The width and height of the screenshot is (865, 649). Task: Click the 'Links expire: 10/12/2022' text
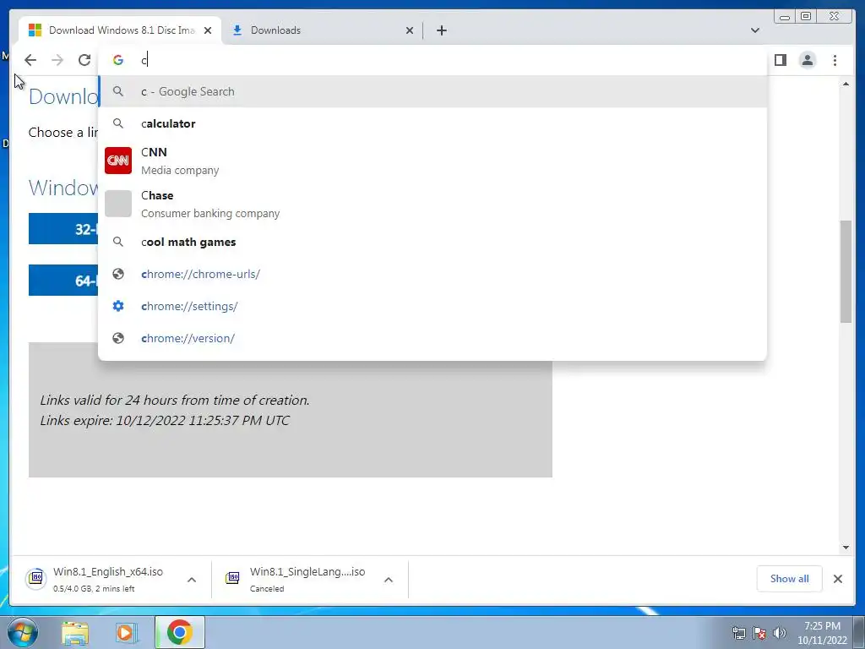pos(165,421)
